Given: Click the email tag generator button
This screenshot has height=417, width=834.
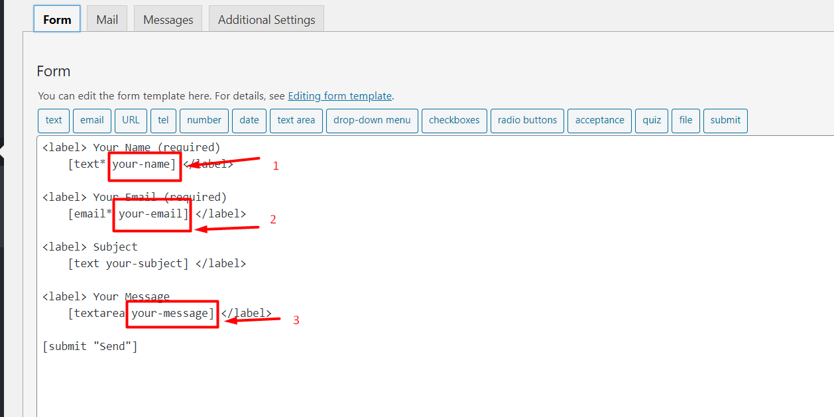Looking at the screenshot, I should pyautogui.click(x=92, y=121).
